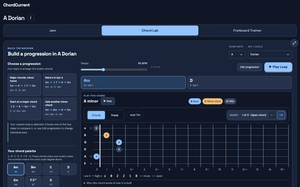Image resolution: width=300 pixels, height=187 pixels.
Task: Expand the panel with the fullscreen arrows icon
Action: pos(294,43)
